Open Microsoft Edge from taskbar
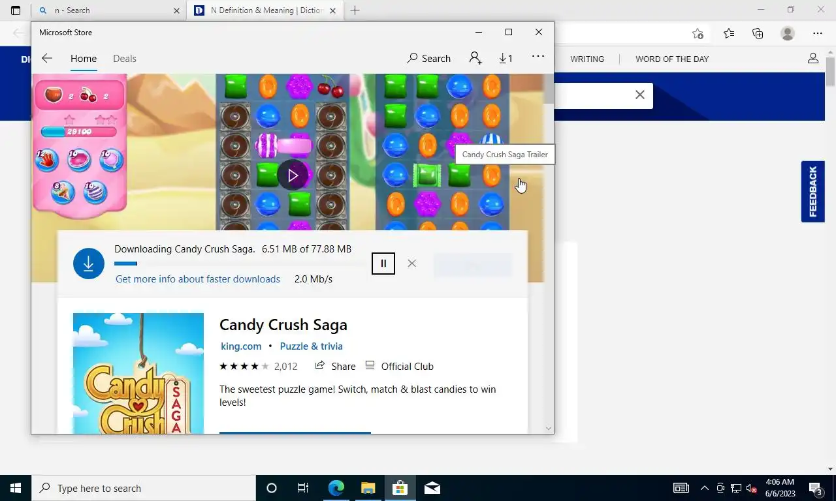This screenshot has width=836, height=501. point(336,488)
